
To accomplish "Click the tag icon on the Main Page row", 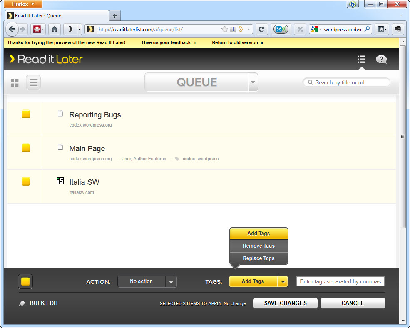I will [x=177, y=159].
